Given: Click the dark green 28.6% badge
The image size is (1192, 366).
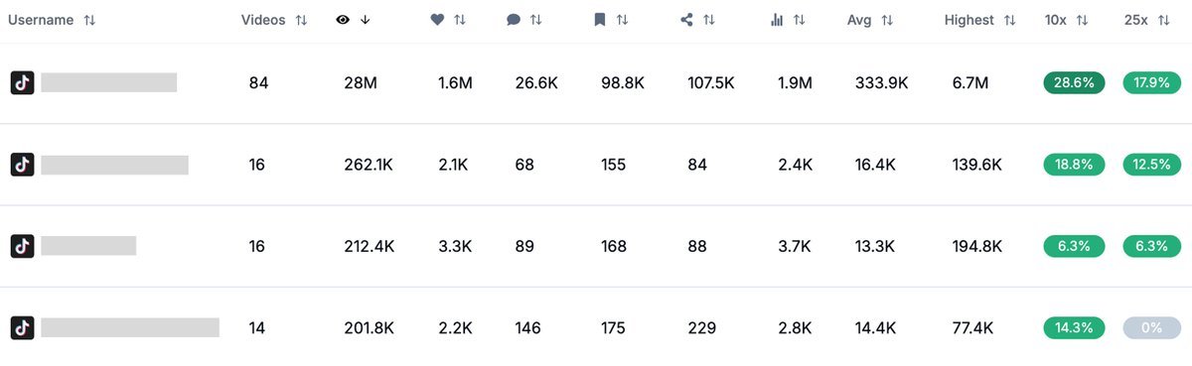Looking at the screenshot, I should coord(1074,83).
